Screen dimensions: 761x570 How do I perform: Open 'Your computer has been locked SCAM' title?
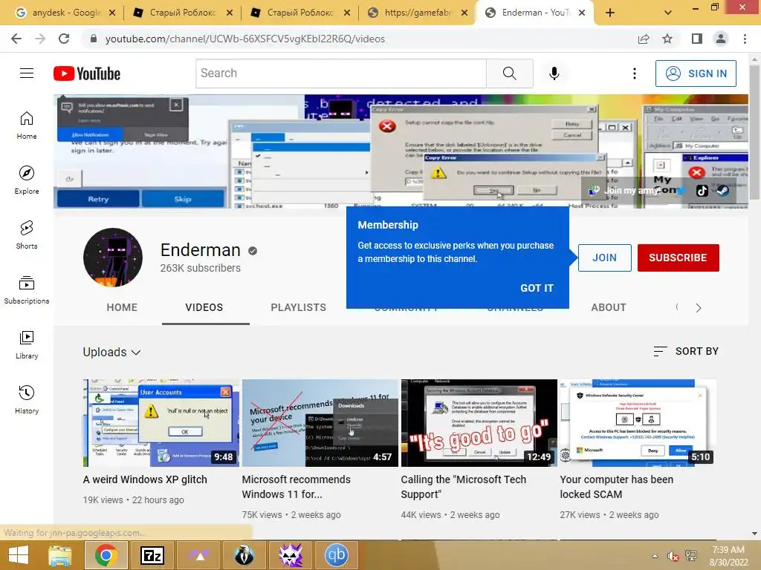616,487
